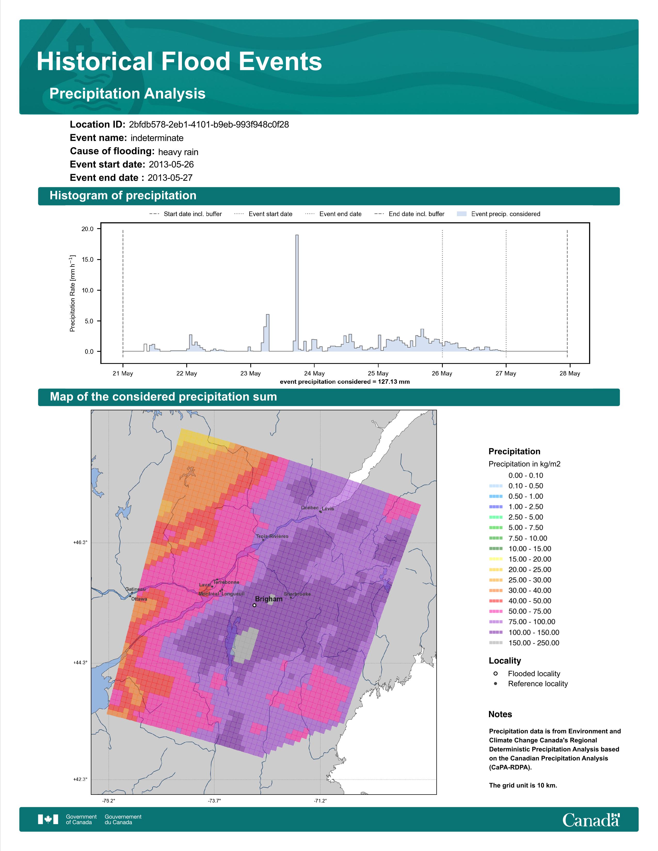Click the Longueuil label on the map
This screenshot has height=851, width=658.
(233, 594)
